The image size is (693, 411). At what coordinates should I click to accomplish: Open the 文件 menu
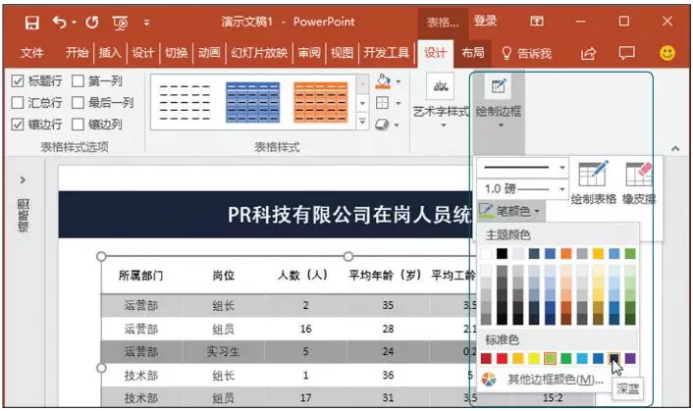[x=31, y=53]
